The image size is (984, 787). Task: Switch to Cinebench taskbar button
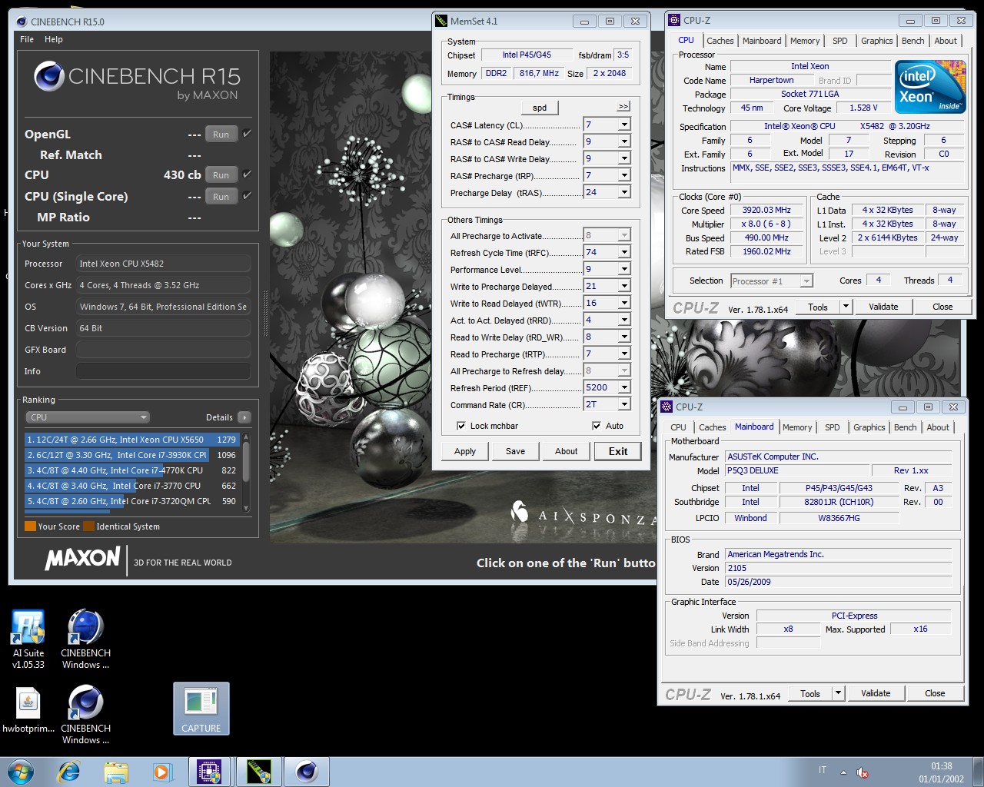point(307,772)
